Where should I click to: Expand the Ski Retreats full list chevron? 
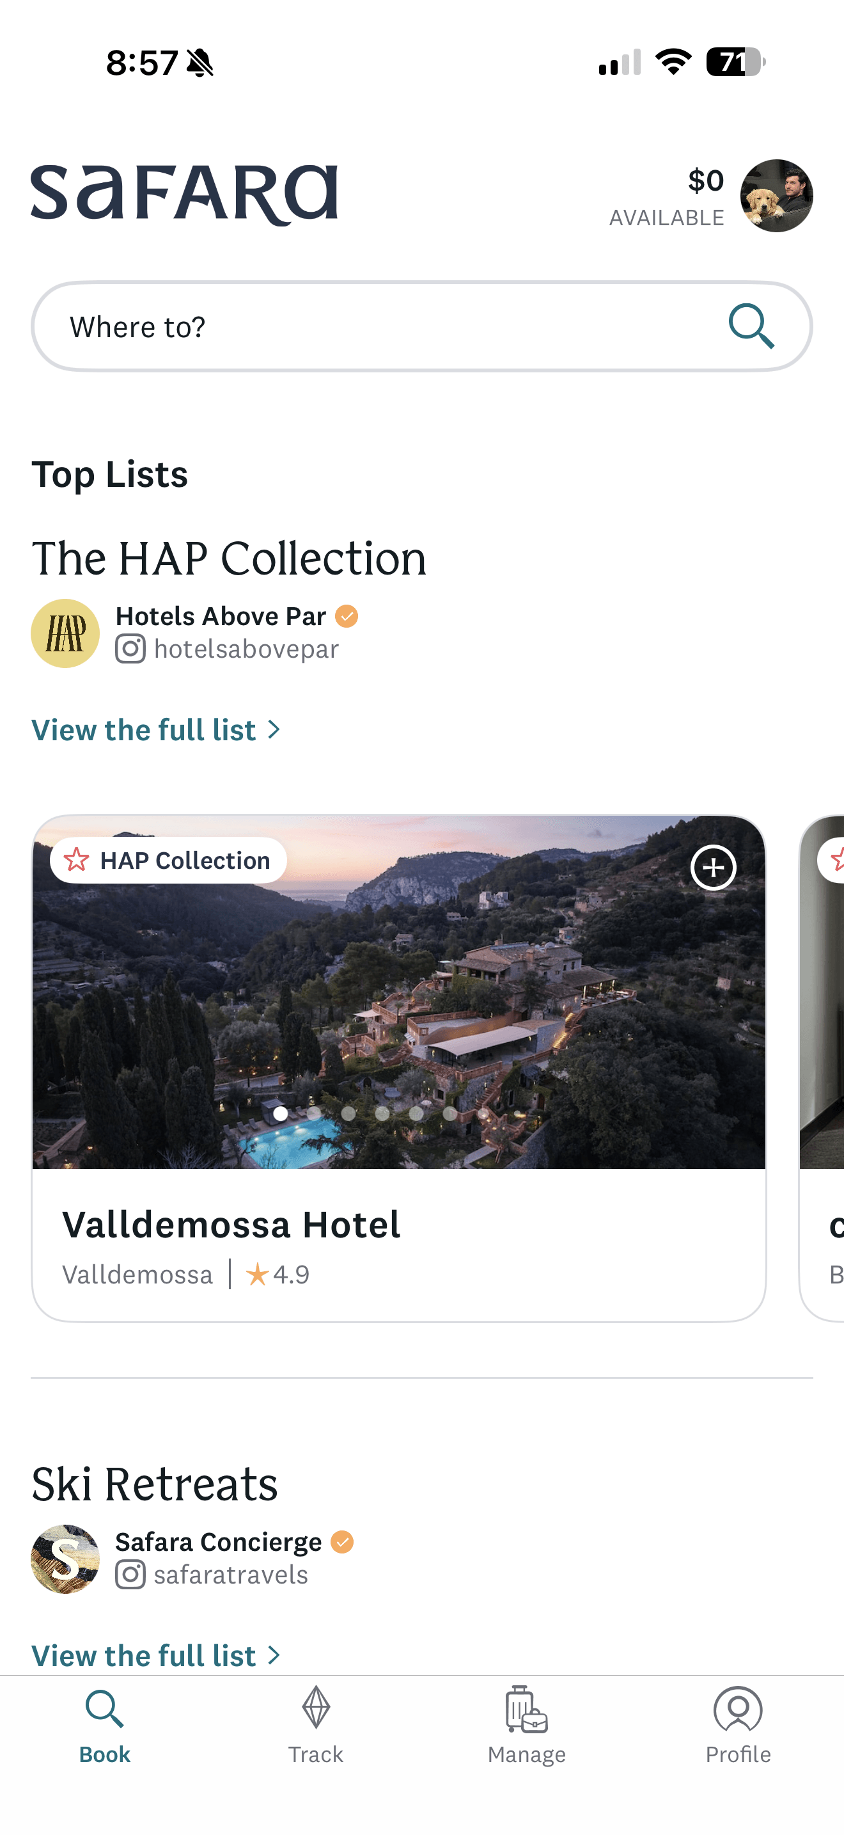[274, 1655]
